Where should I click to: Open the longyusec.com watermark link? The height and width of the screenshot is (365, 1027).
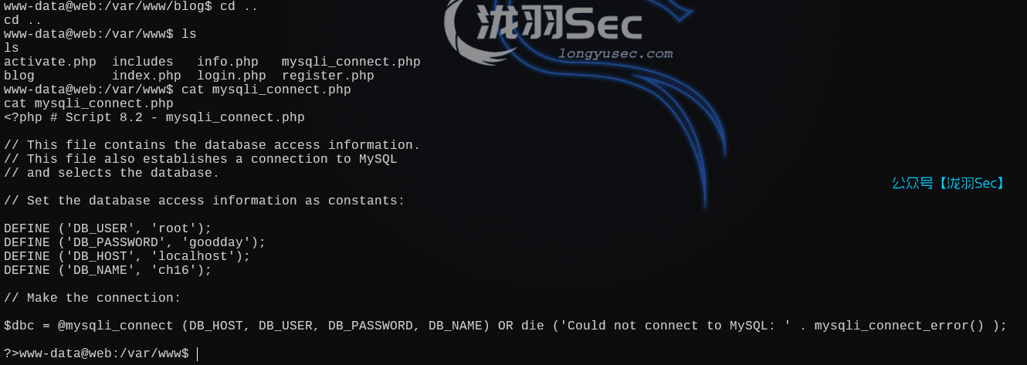click(615, 54)
